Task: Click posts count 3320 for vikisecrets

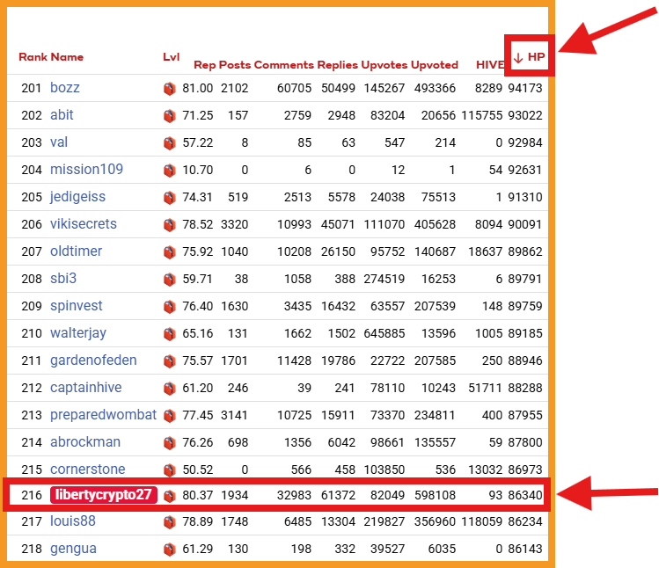Action: (235, 225)
